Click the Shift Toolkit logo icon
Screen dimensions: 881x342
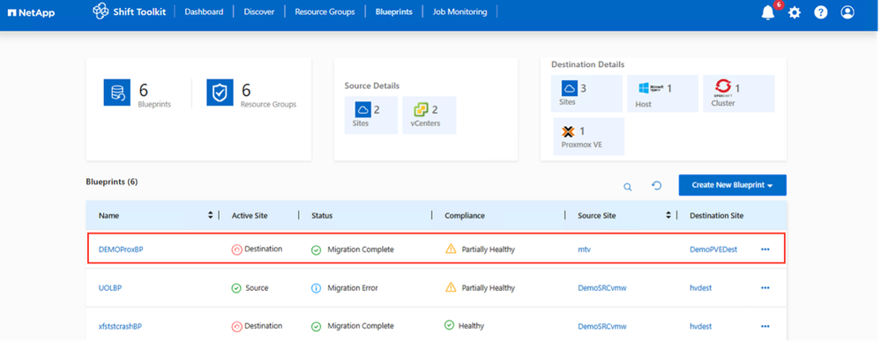[x=100, y=11]
